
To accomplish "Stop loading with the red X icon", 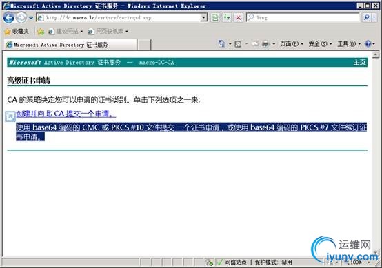I will (x=239, y=17).
